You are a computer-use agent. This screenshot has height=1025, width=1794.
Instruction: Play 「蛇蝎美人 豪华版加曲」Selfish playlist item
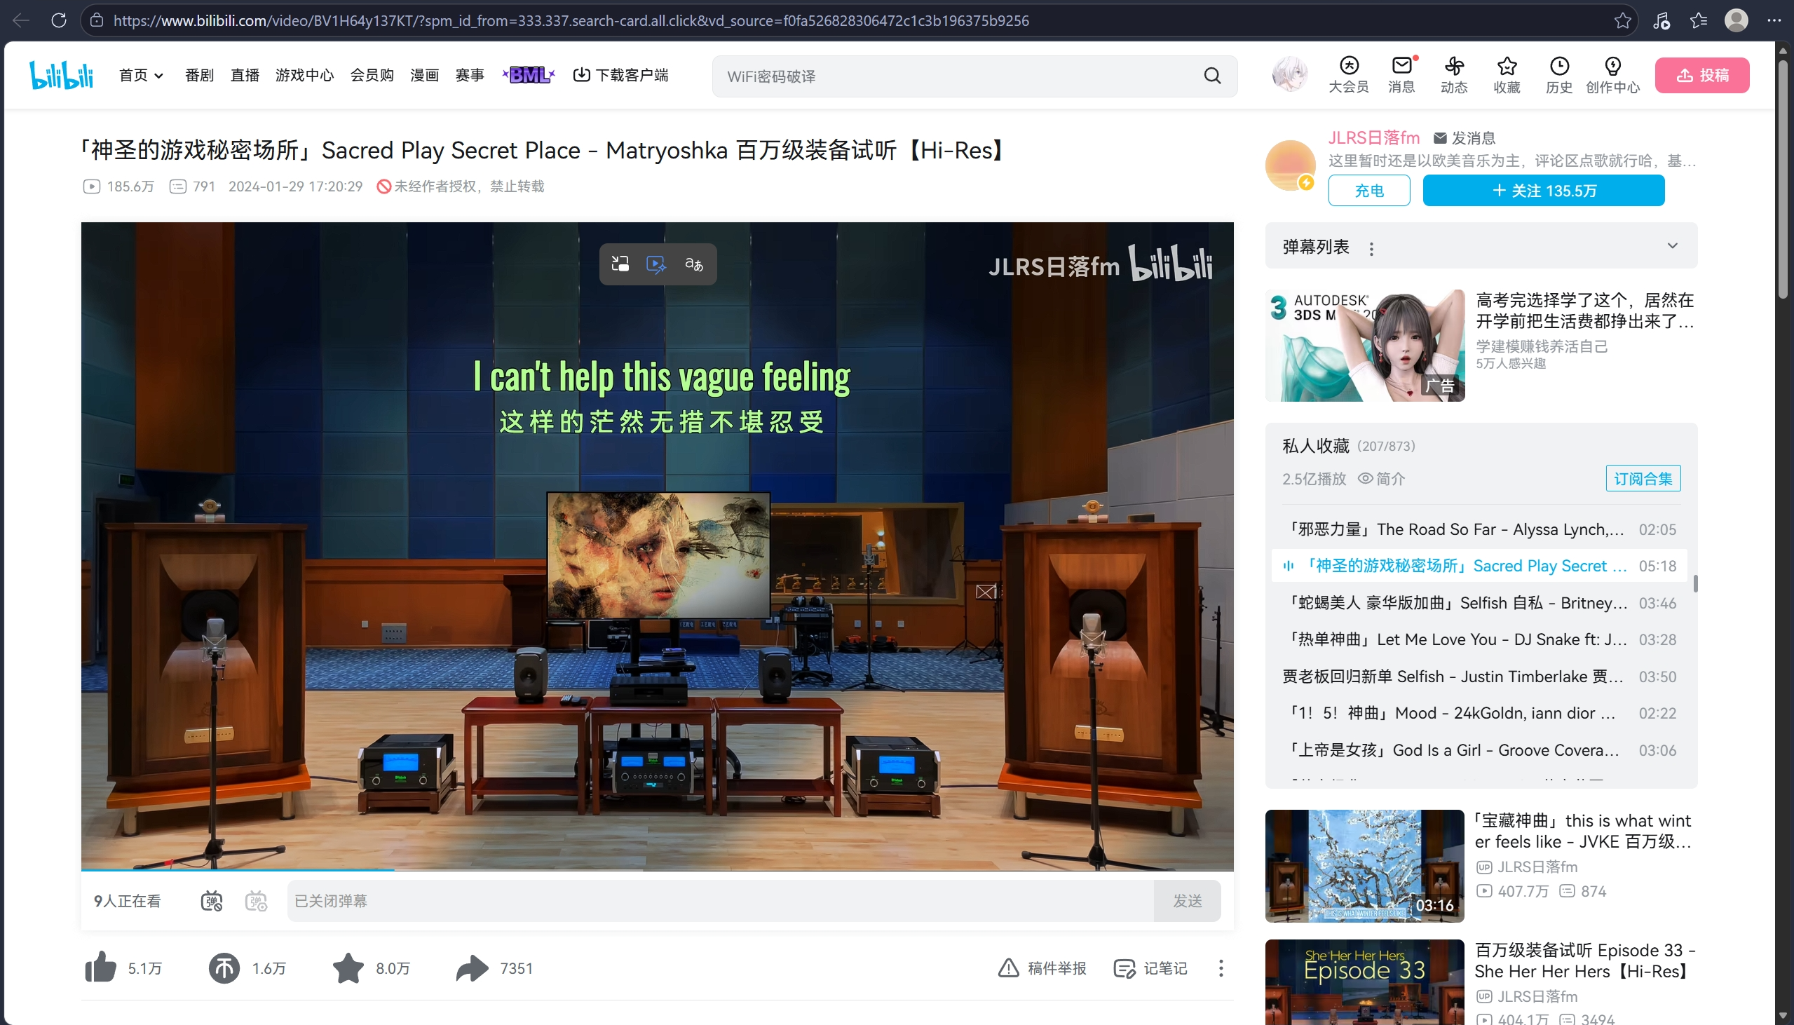pos(1478,603)
